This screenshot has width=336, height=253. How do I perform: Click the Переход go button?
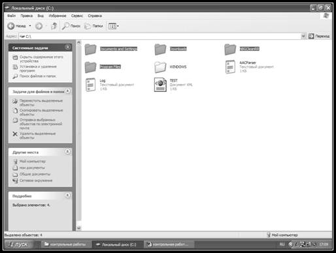[319, 36]
